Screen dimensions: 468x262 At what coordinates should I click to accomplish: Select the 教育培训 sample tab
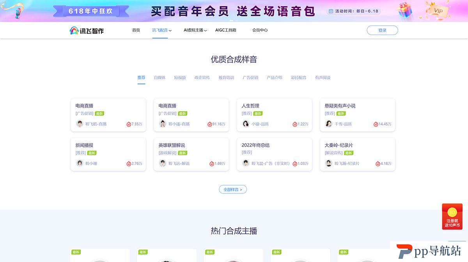pyautogui.click(x=226, y=78)
